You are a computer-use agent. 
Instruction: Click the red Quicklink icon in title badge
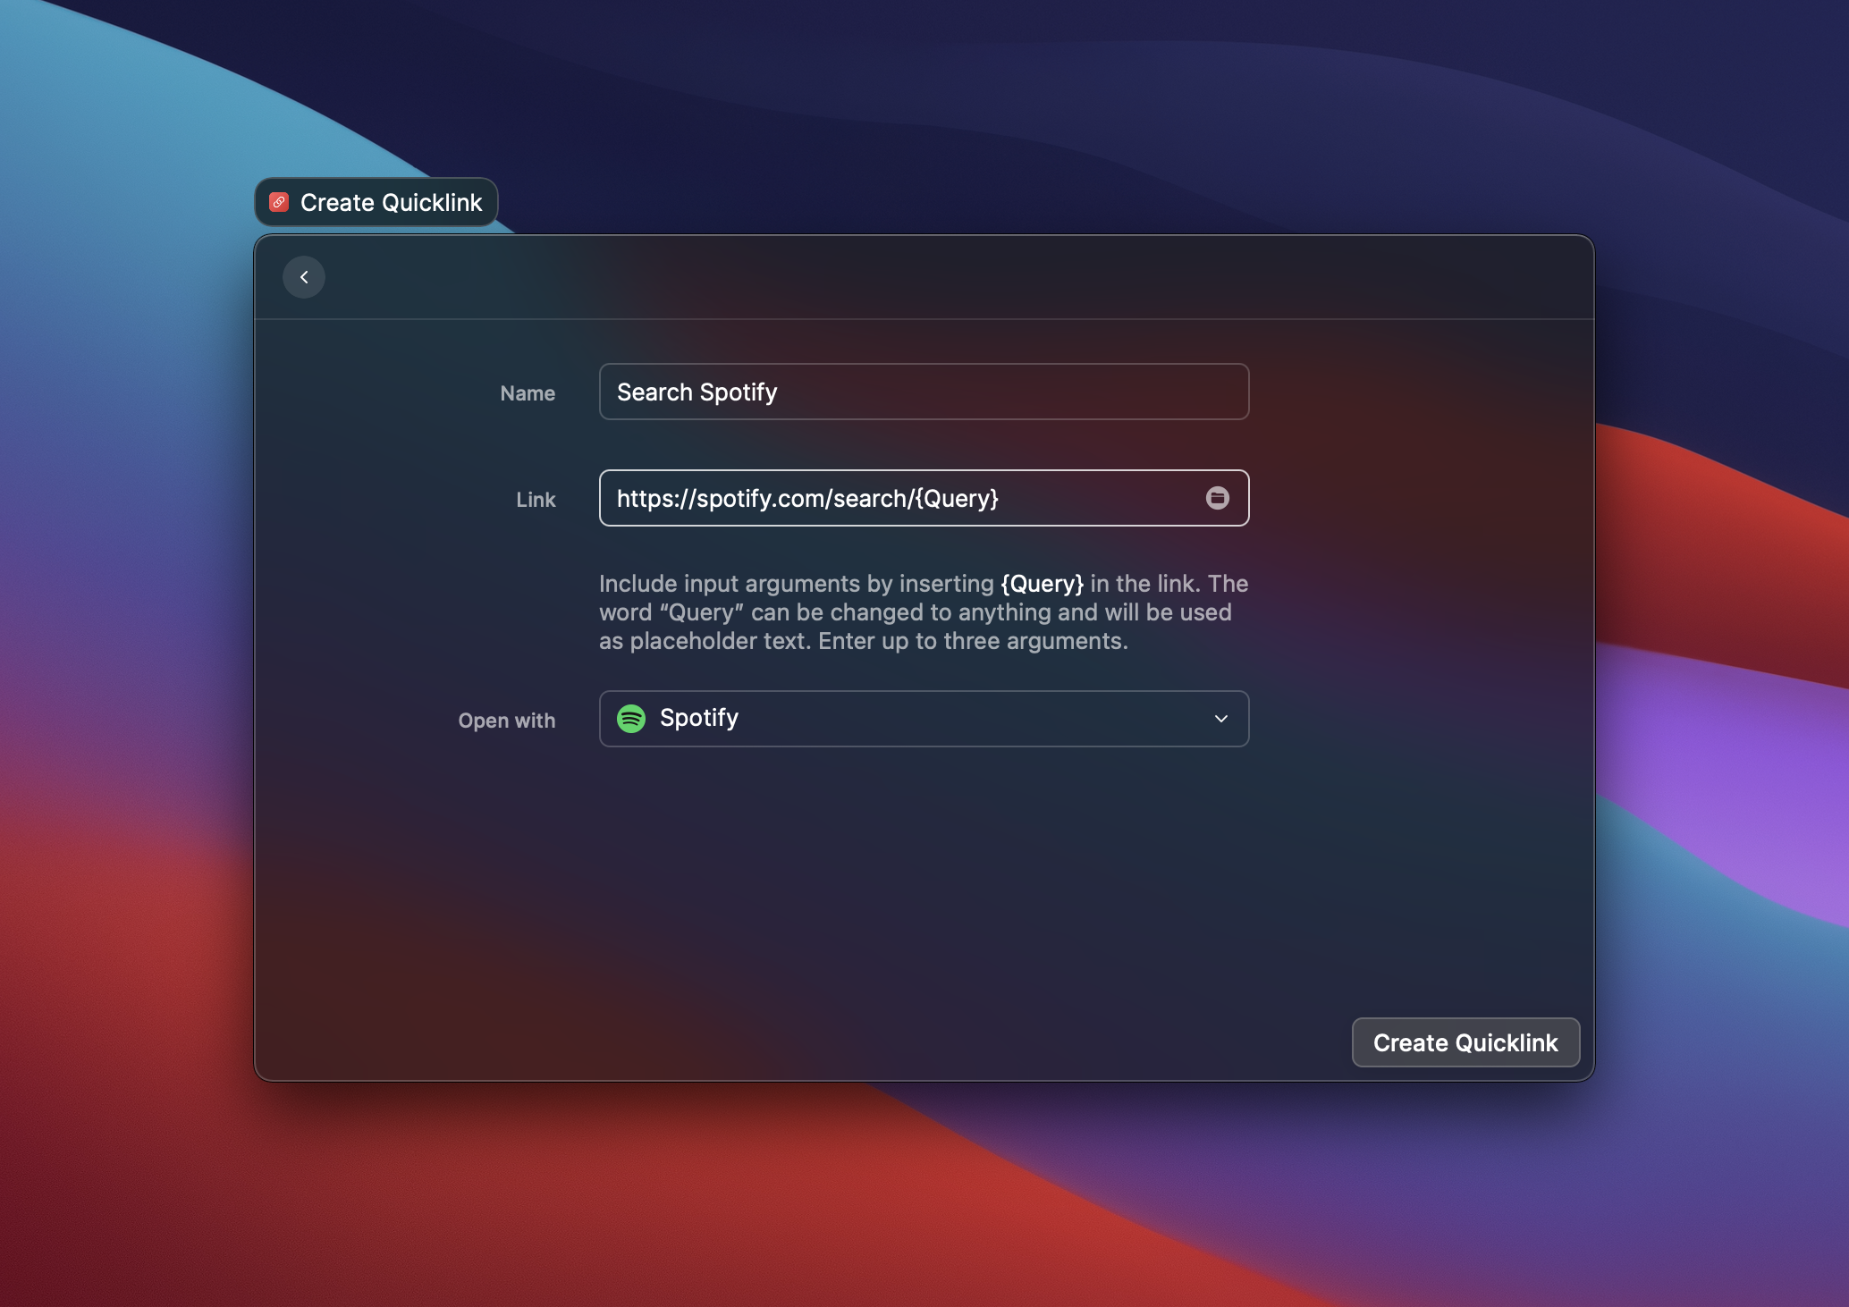[279, 202]
